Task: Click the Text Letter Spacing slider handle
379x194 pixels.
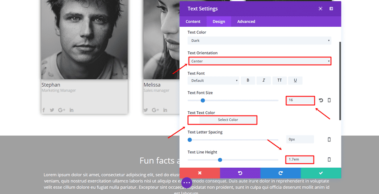Action: pyautogui.click(x=189, y=140)
